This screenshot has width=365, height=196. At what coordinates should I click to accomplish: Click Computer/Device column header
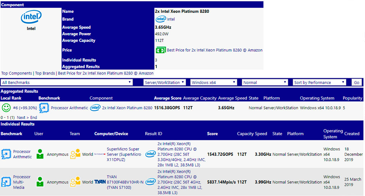pos(111,133)
